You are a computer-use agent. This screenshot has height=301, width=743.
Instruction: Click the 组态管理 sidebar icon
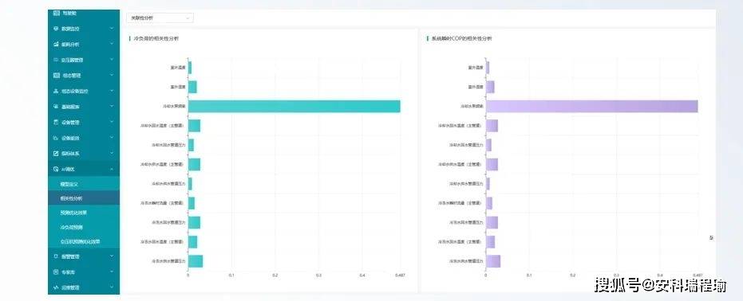[x=56, y=76]
